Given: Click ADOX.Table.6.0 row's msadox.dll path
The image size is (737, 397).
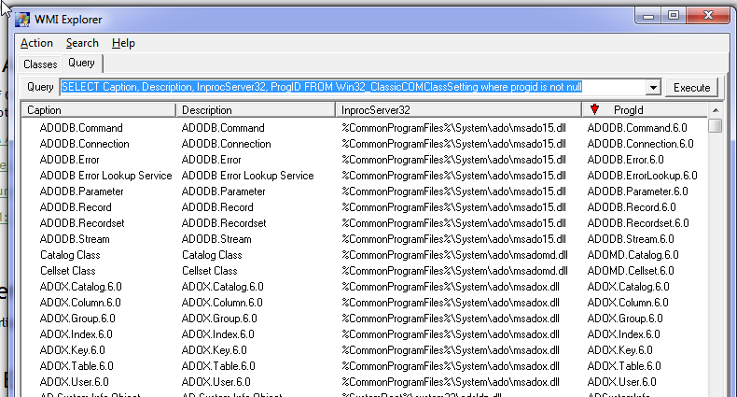Looking at the screenshot, I should point(451,366).
